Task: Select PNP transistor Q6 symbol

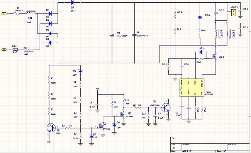Action: pos(166,108)
